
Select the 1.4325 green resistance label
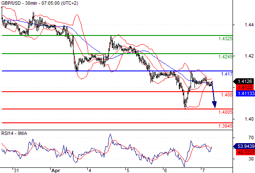225,38
